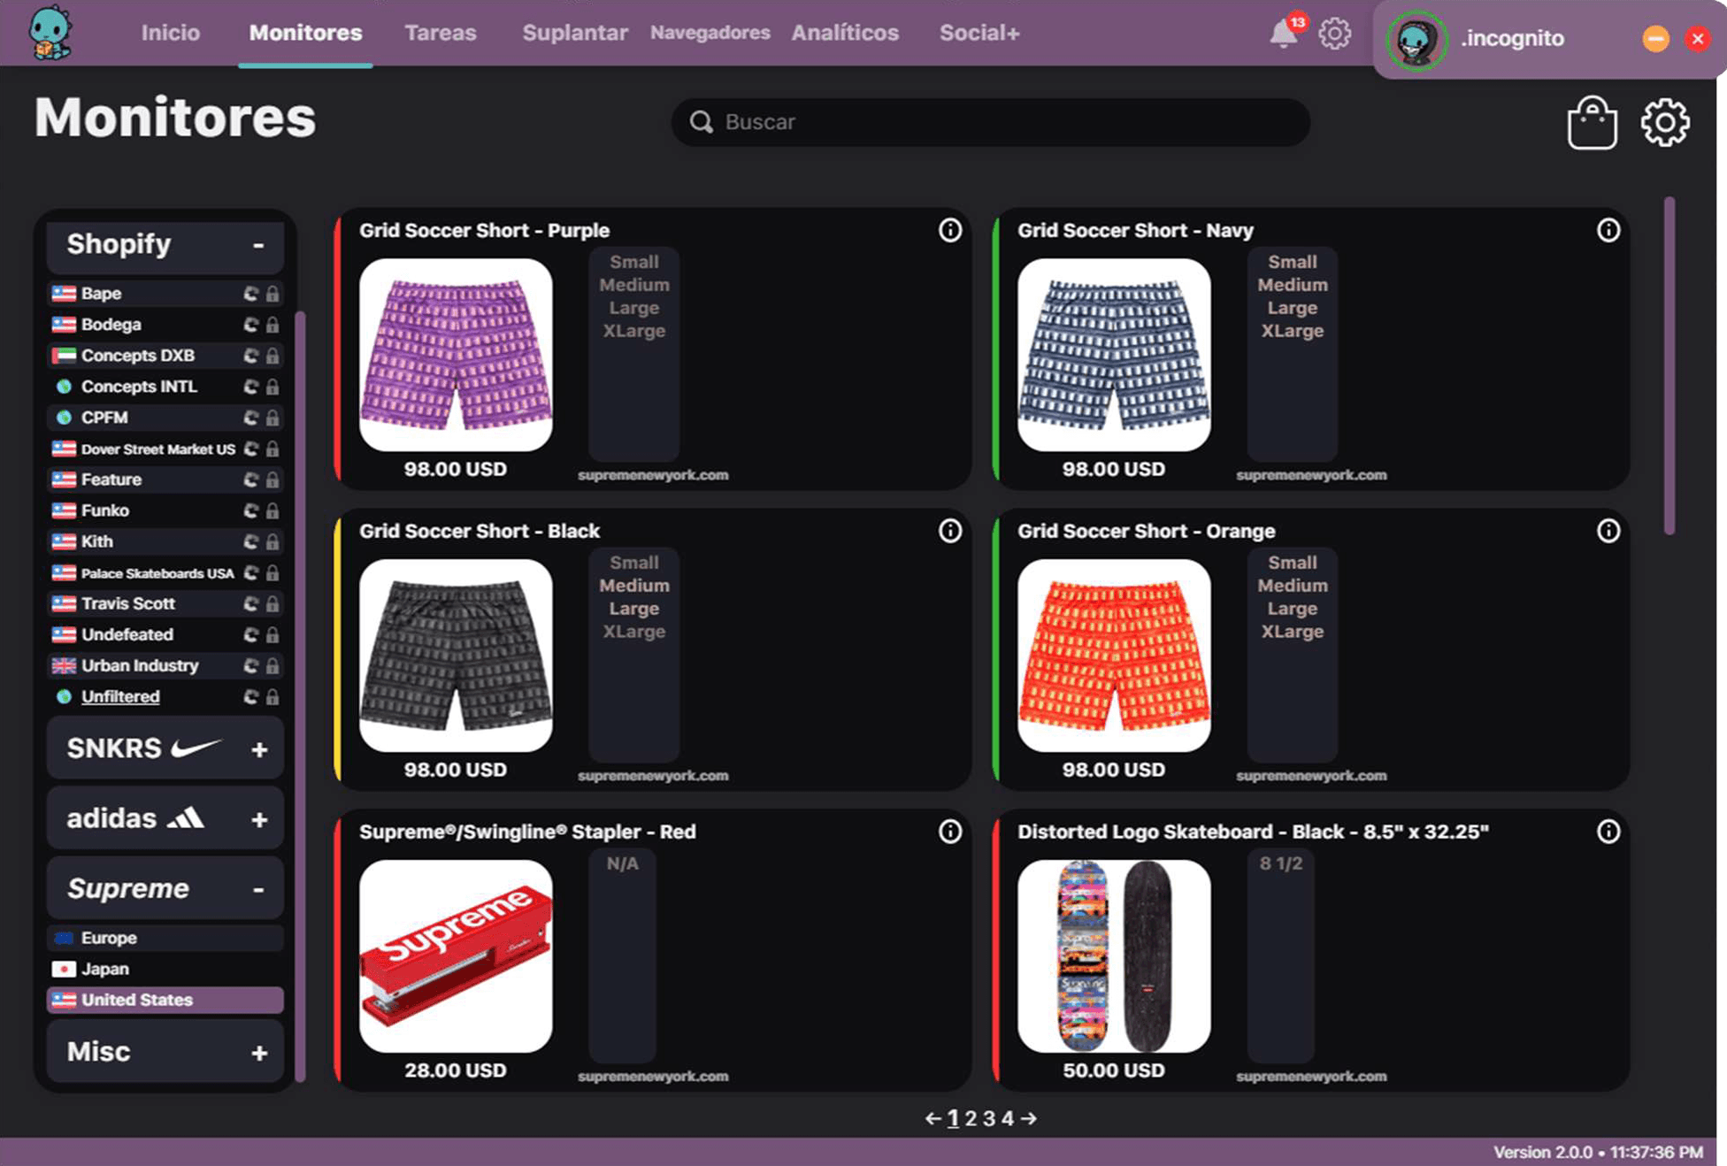The image size is (1727, 1166).
Task: Go to page 3
Action: [x=988, y=1118]
